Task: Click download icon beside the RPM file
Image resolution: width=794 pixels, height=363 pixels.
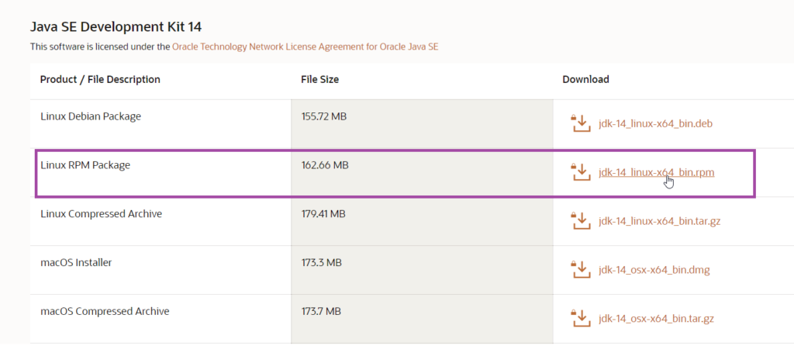Action: click(x=580, y=172)
